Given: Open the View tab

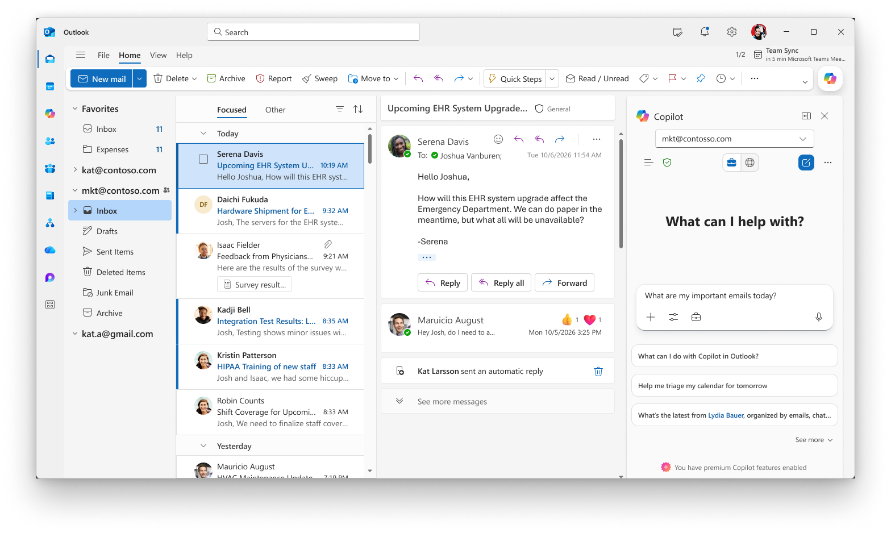Looking at the screenshot, I should (158, 55).
